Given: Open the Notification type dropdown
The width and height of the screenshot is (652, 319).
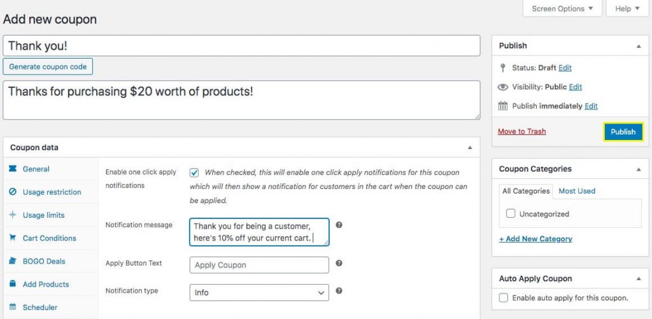Looking at the screenshot, I should (259, 292).
